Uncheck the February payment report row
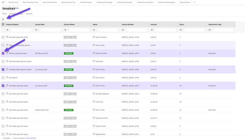The height and width of the screenshot is (140, 245). [3, 53]
